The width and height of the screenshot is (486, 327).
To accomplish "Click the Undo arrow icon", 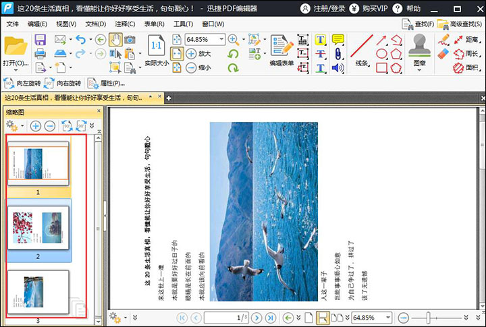I will coord(81,40).
